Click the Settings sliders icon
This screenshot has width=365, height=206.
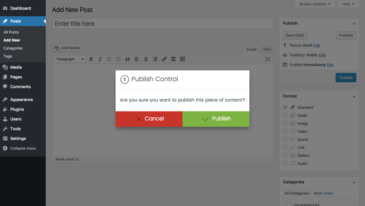pyautogui.click(x=5, y=138)
